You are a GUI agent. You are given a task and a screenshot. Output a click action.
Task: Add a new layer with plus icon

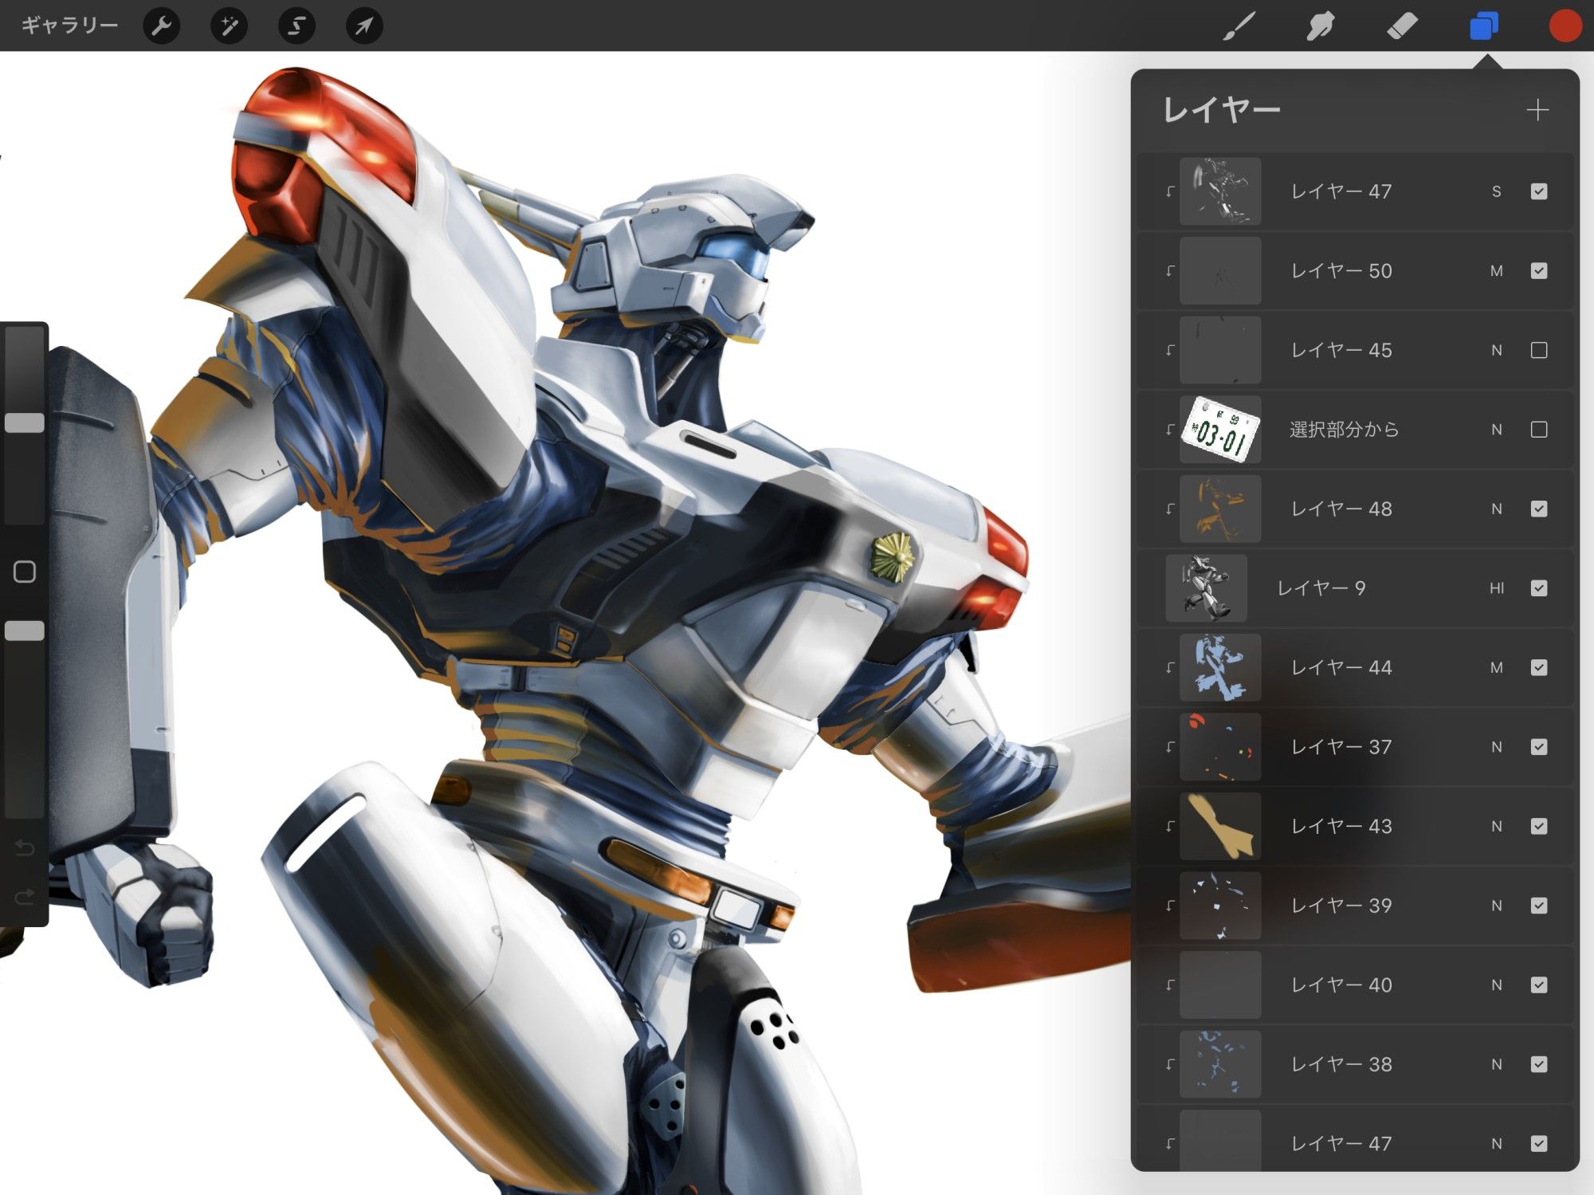pyautogui.click(x=1537, y=110)
